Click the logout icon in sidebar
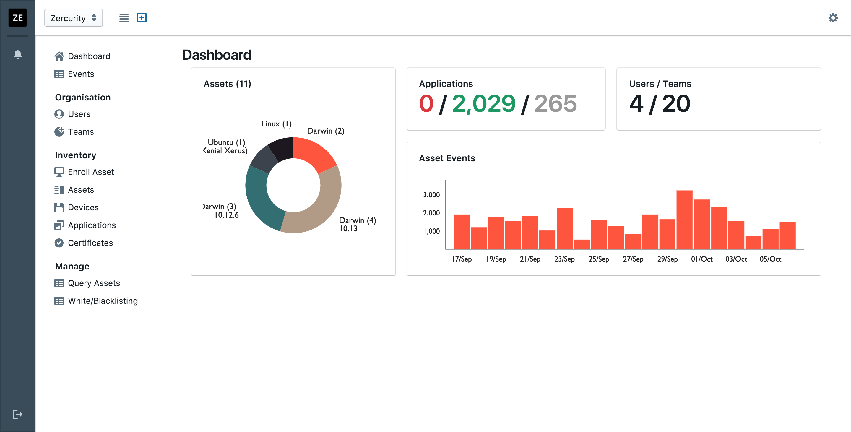851x432 pixels. coord(17,414)
